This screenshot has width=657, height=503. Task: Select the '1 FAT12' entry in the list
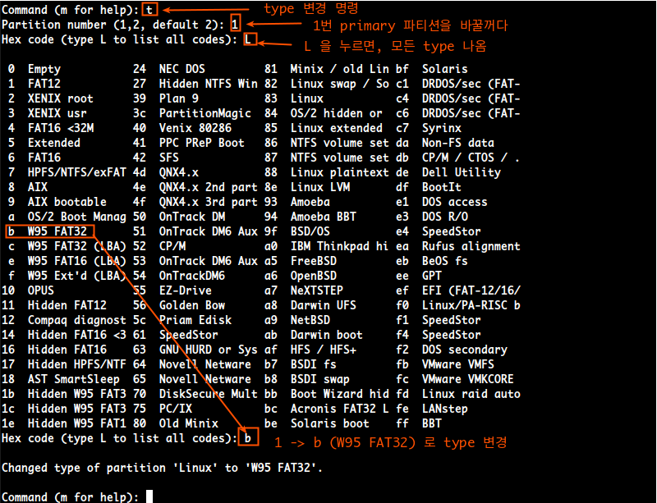click(34, 84)
